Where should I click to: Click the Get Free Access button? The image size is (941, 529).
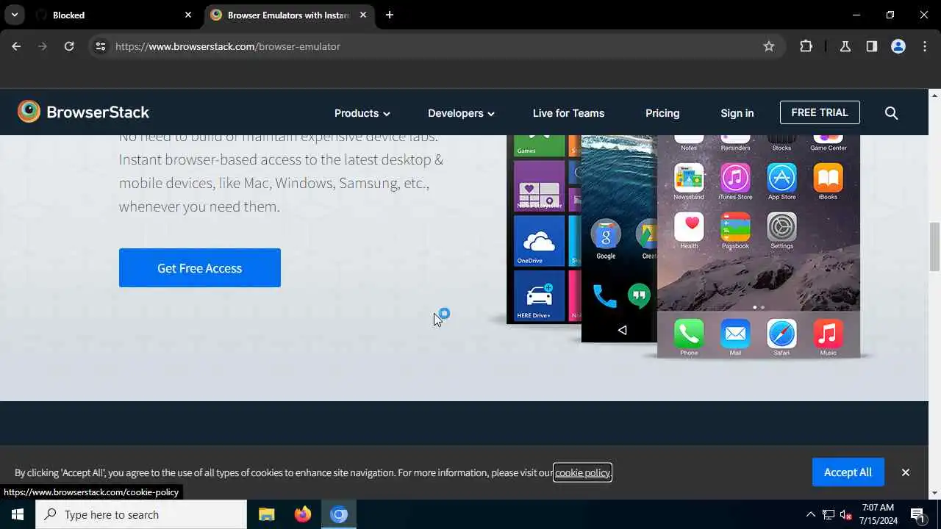[x=200, y=268]
